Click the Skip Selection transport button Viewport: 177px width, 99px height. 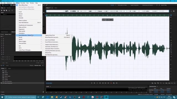(x=116, y=83)
